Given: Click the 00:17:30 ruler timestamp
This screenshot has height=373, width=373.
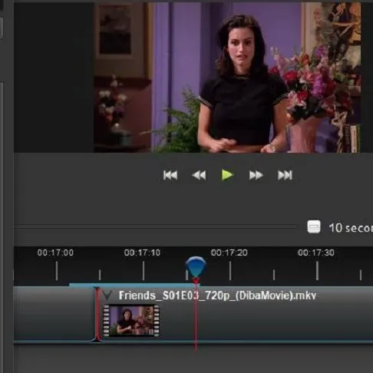Looking at the screenshot, I should coord(316,253).
